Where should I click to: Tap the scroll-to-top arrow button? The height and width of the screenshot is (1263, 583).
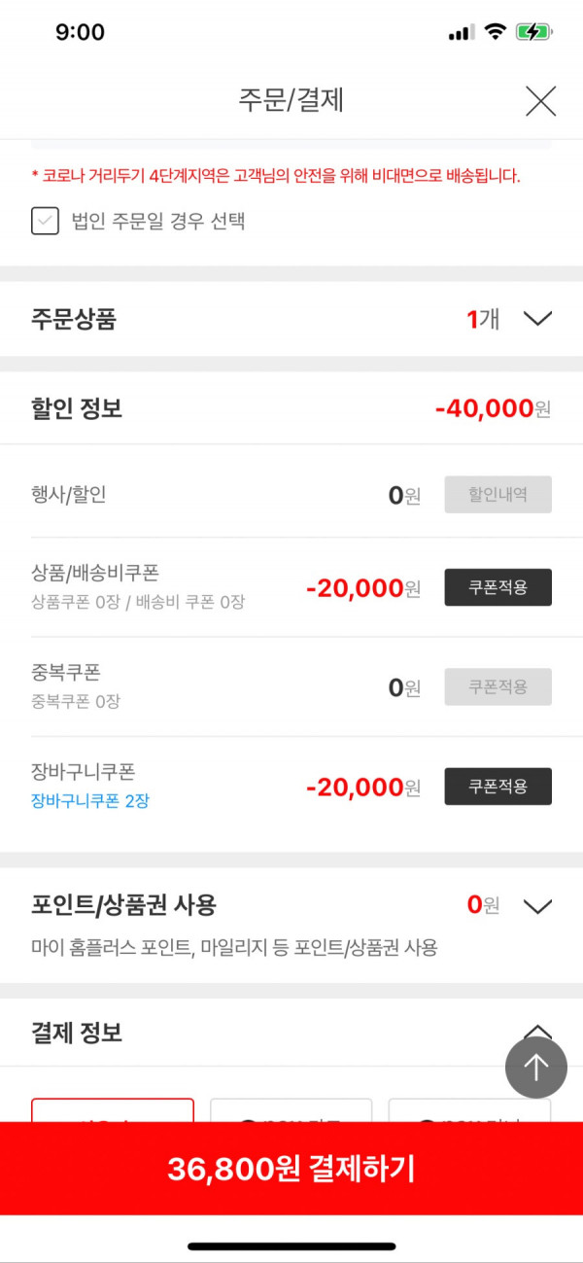(x=535, y=1068)
